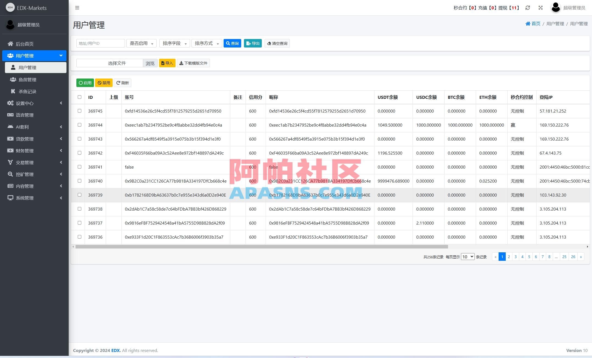Image resolution: width=592 pixels, height=358 pixels.
Task: Tick the row checkbox for ID 369739
Action: 80,195
